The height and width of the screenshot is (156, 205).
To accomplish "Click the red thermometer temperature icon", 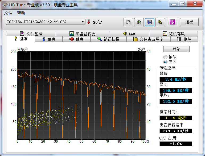I will coord(89,22).
